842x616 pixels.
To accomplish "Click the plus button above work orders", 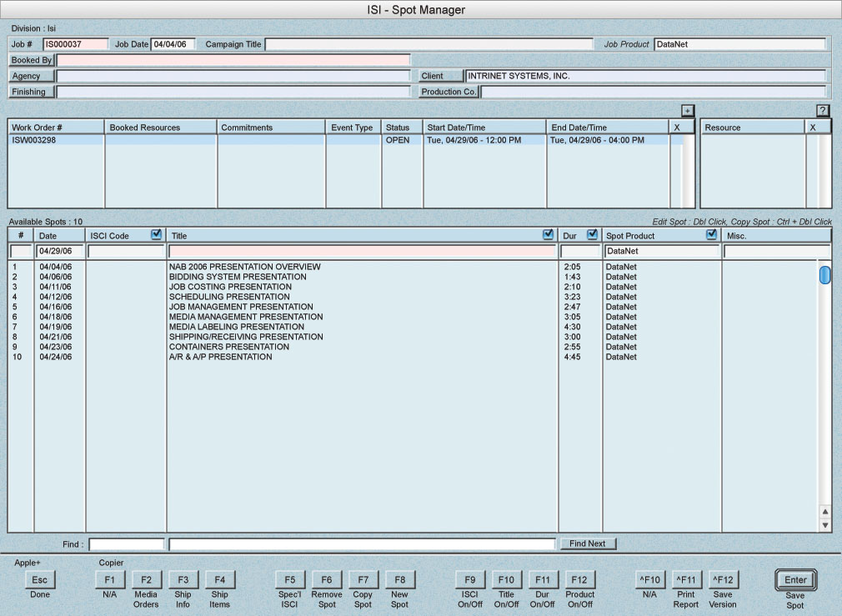I will point(687,110).
